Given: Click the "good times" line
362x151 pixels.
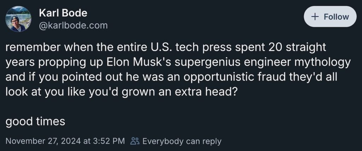Looking at the screenshot, I should (x=35, y=121).
